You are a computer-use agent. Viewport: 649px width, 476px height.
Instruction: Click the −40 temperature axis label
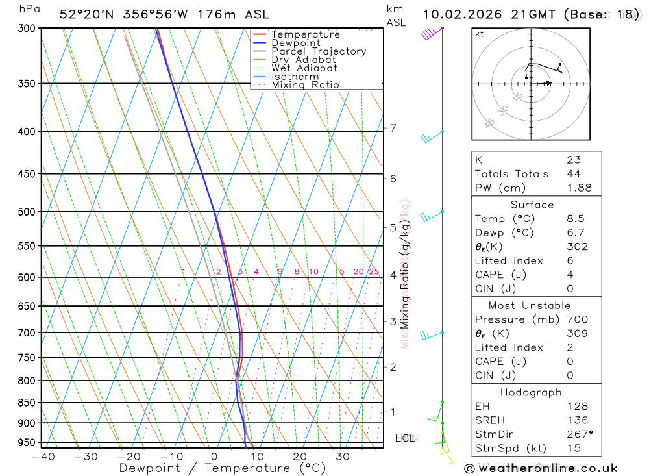[43, 457]
